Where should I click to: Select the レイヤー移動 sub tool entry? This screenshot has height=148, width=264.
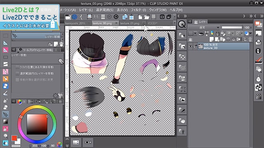click(x=36, y=36)
